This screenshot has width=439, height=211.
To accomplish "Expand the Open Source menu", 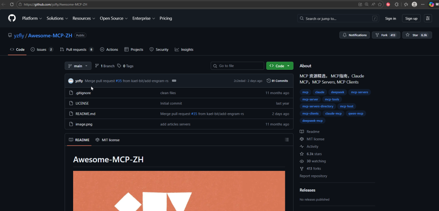I will tap(114, 18).
